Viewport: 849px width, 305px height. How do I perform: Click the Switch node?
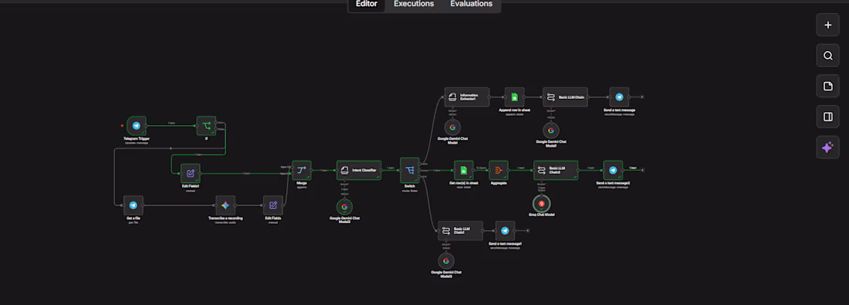click(x=410, y=170)
